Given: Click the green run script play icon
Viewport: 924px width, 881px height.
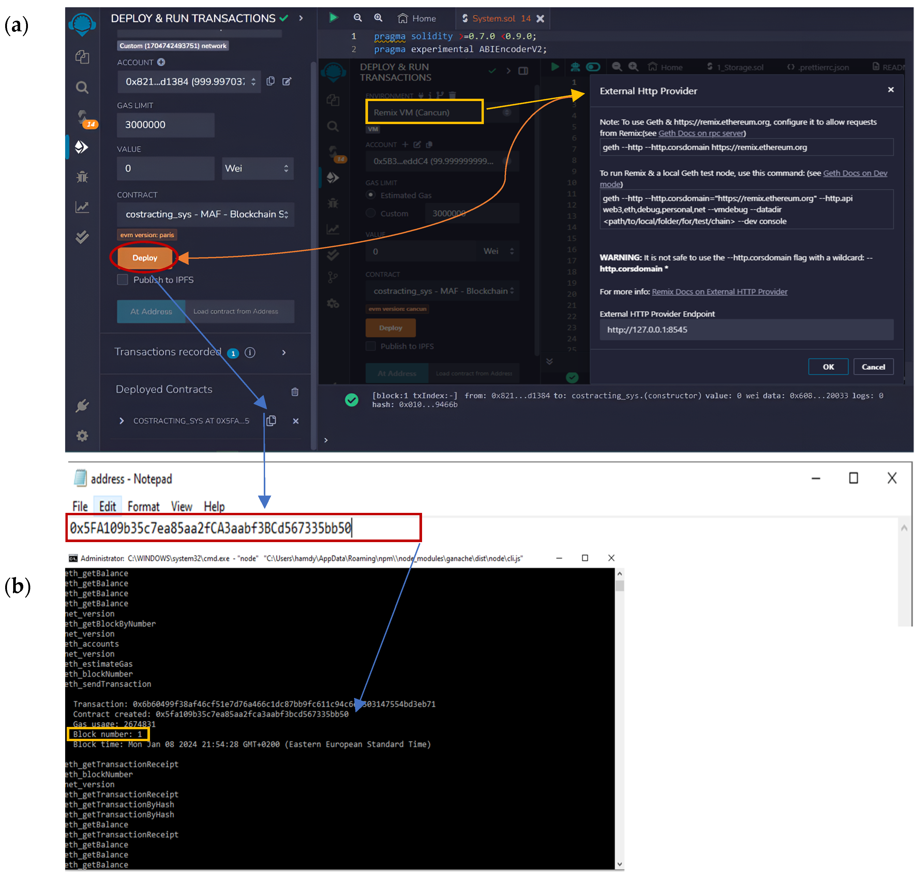Looking at the screenshot, I should coord(333,18).
